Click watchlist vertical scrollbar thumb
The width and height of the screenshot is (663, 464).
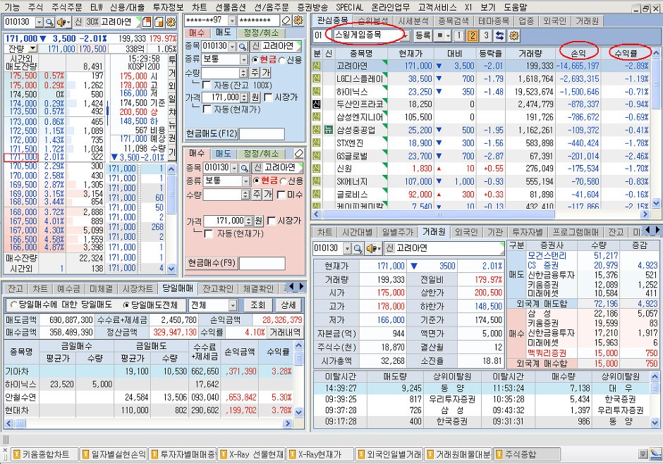tap(656, 84)
